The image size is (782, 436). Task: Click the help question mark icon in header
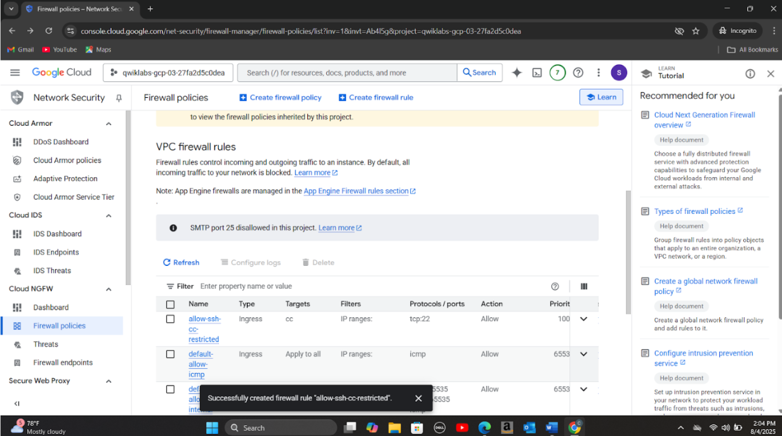(x=578, y=72)
